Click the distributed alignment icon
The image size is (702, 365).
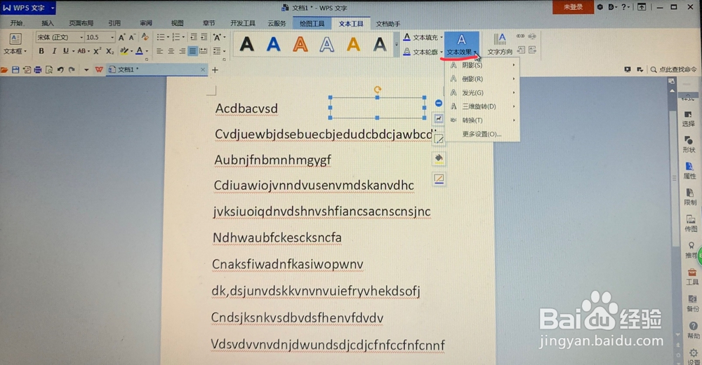pyautogui.click(x=204, y=51)
